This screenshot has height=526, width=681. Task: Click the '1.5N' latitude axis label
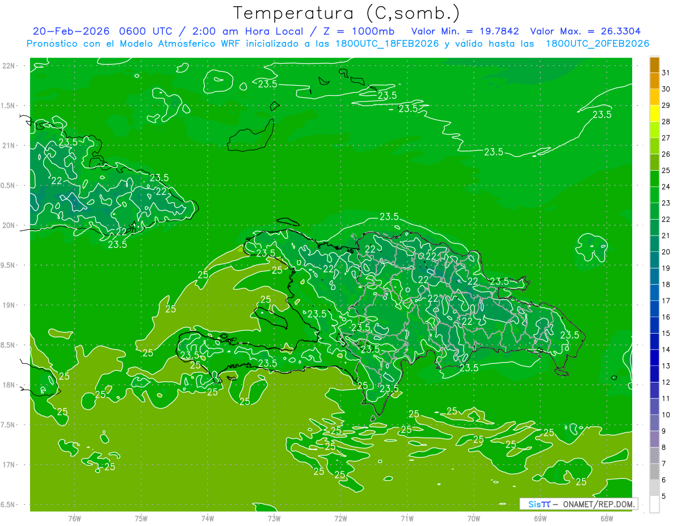click(x=9, y=106)
